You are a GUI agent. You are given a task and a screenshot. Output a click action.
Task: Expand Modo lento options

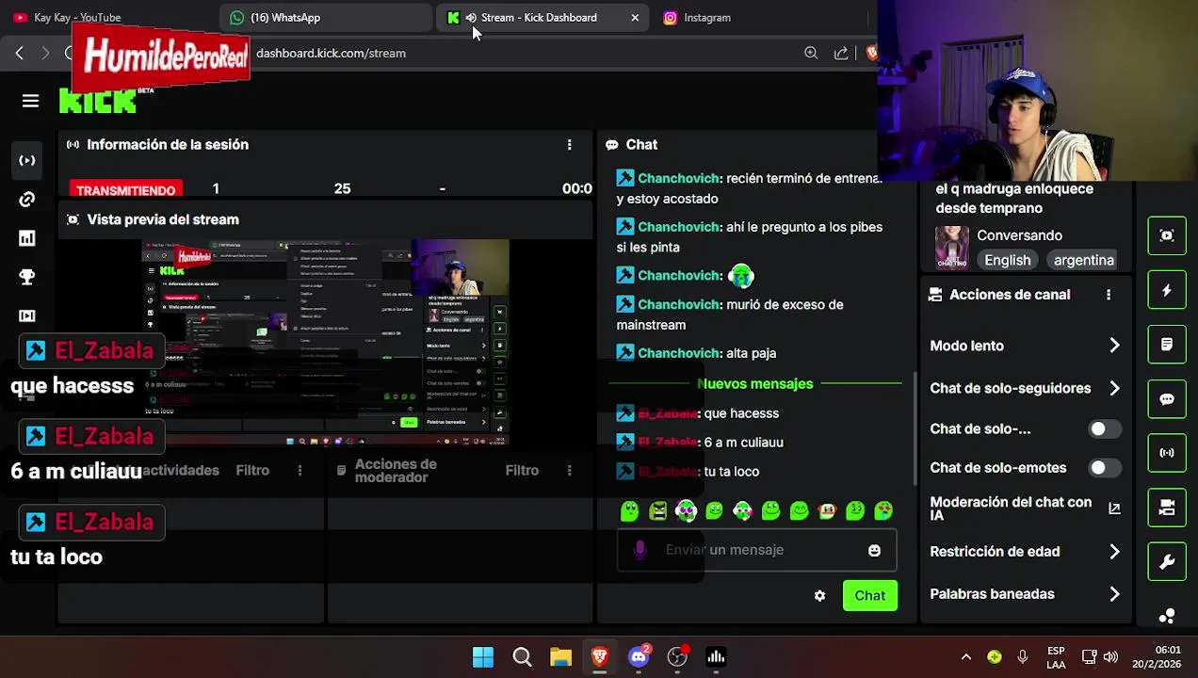[1114, 346]
